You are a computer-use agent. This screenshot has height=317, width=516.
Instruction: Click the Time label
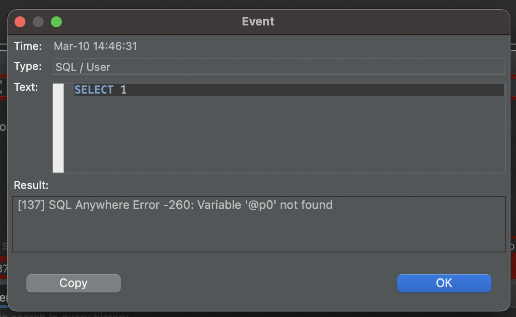(x=28, y=46)
